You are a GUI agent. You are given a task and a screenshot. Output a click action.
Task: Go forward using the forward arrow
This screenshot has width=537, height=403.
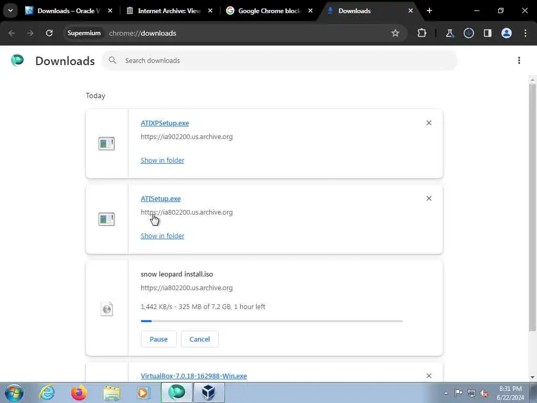tap(30, 33)
